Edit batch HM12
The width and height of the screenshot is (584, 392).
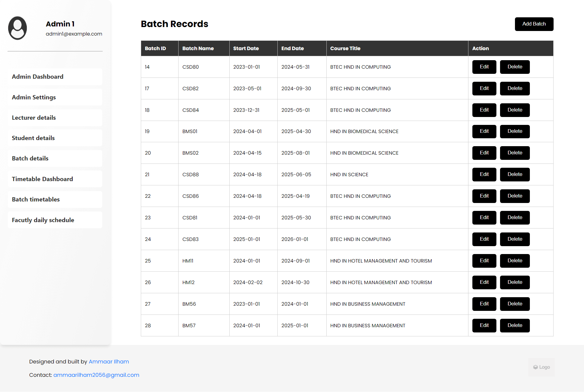coord(484,282)
